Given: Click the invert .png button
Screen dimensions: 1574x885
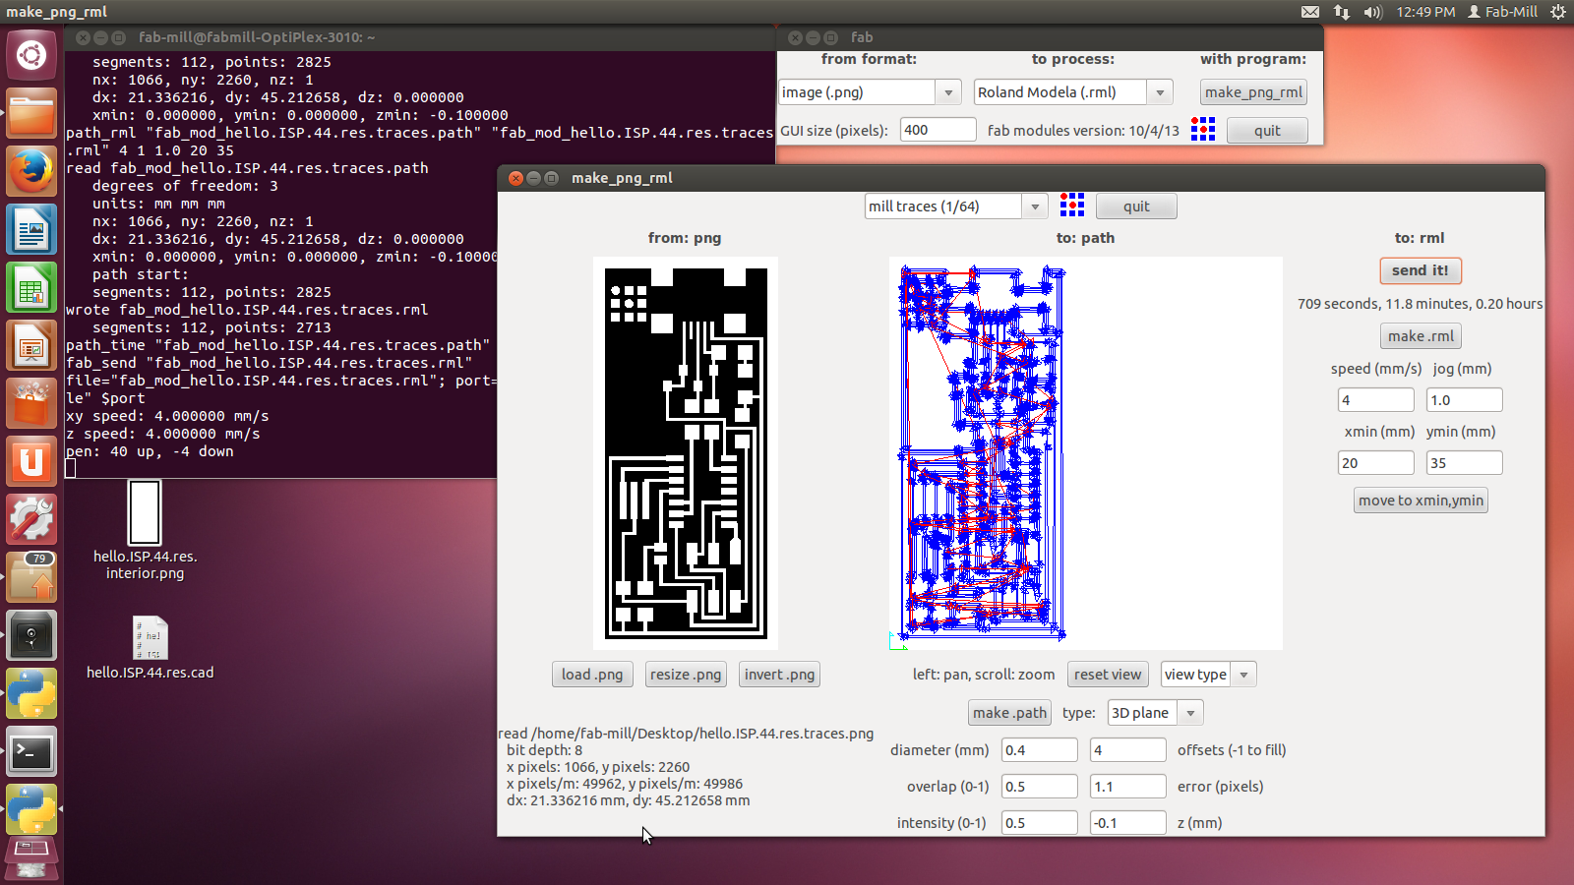Looking at the screenshot, I should pos(779,675).
